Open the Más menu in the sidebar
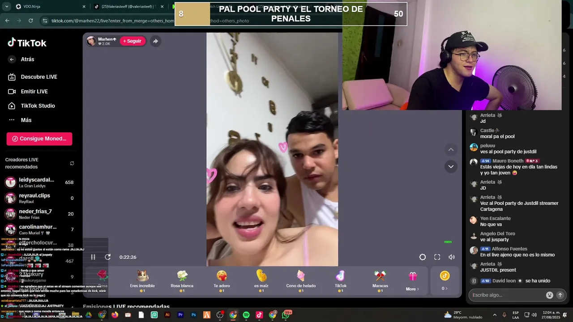The width and height of the screenshot is (573, 322). 20,120
